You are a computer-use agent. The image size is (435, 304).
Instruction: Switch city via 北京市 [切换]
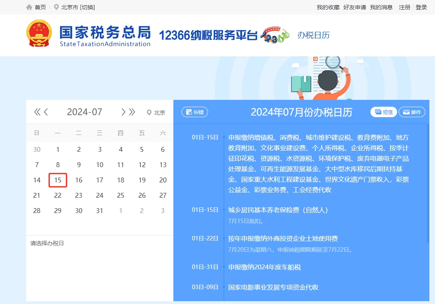[x=78, y=7]
